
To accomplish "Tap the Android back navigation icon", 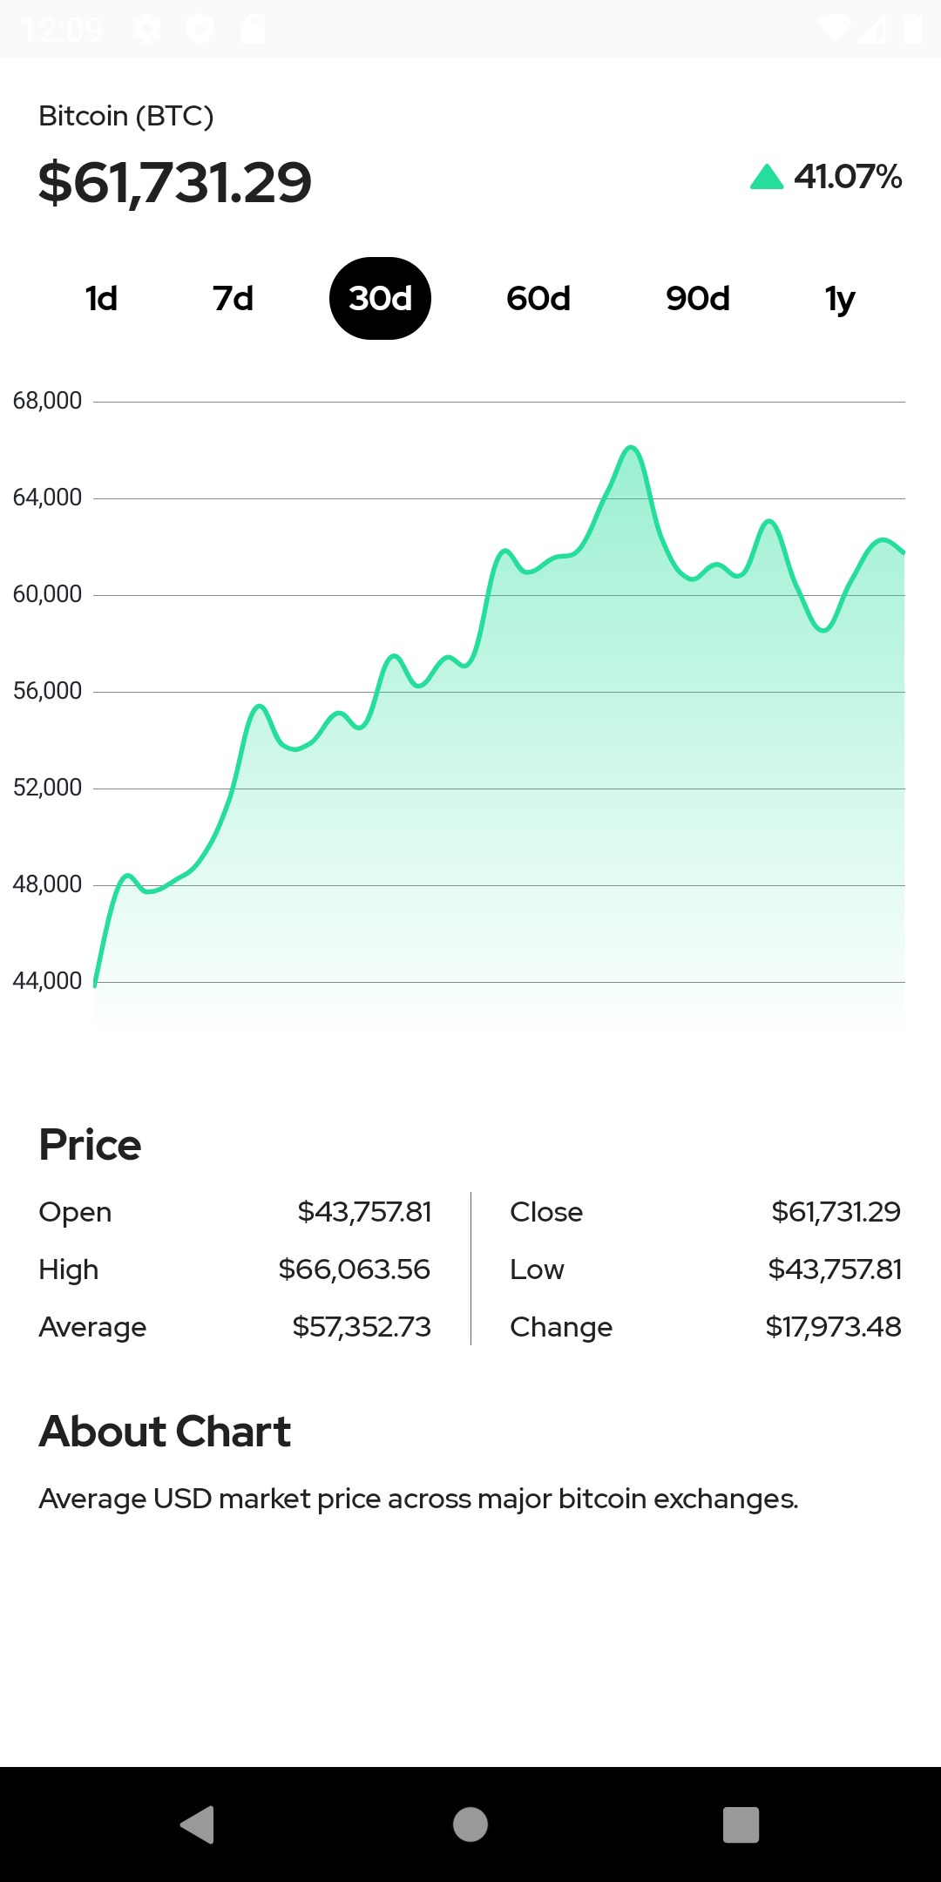I will [x=198, y=1824].
